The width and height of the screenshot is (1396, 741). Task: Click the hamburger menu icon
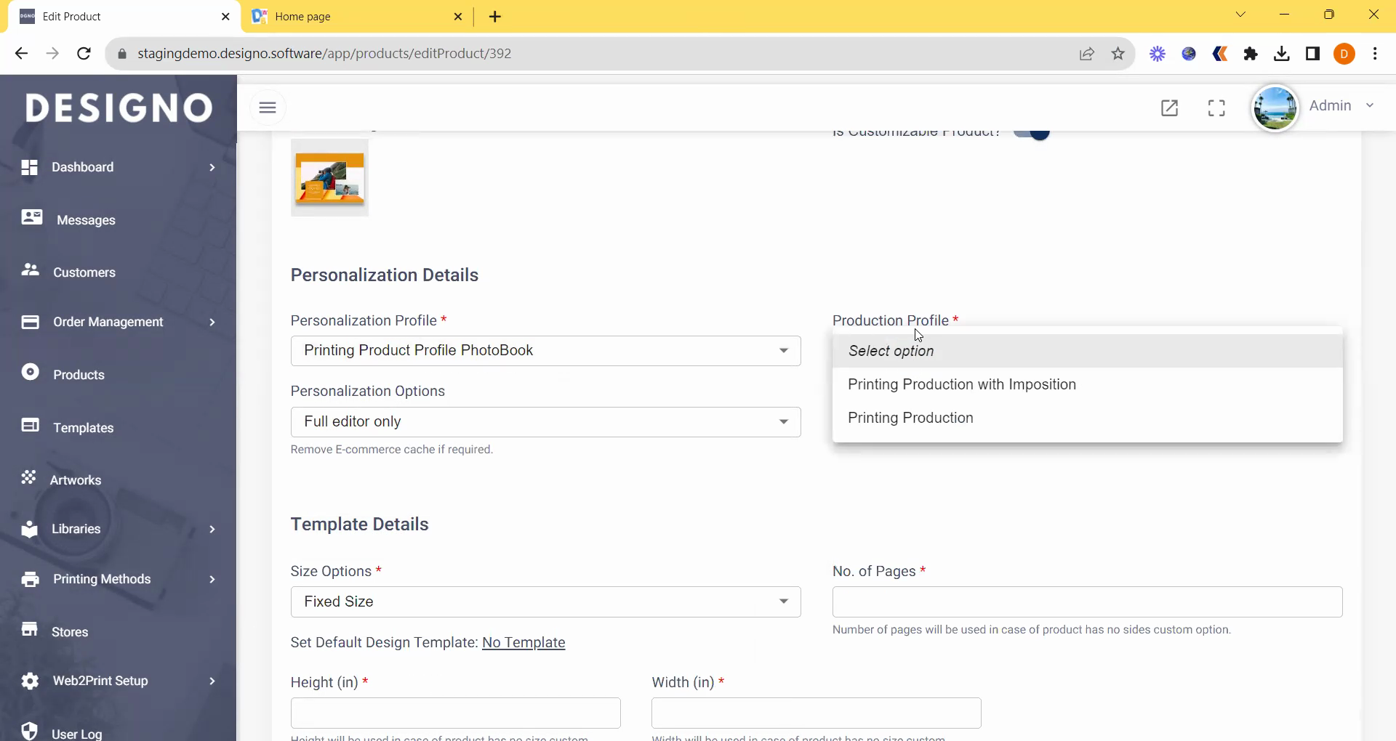click(268, 108)
